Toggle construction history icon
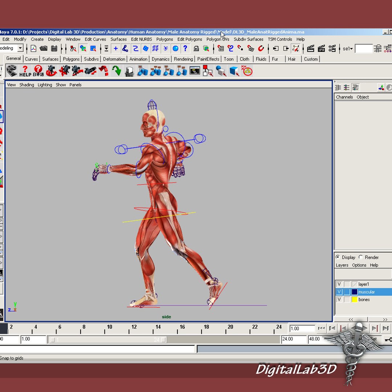Image resolution: width=392 pixels, height=392 pixels. click(x=296, y=49)
